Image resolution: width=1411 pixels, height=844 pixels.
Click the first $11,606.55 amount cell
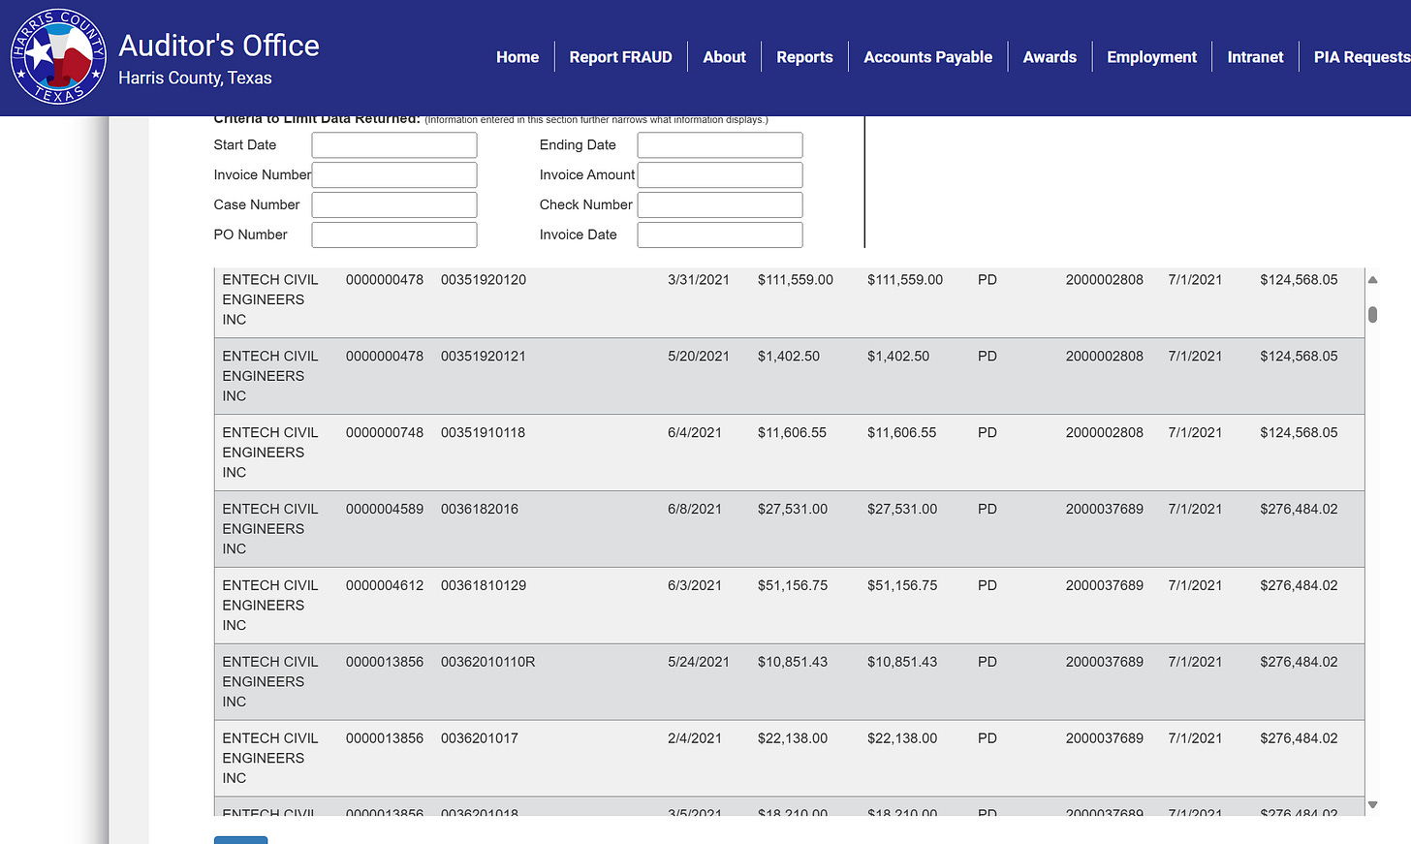coord(793,433)
